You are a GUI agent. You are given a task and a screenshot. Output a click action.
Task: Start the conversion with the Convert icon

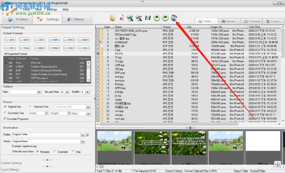pyautogui.click(x=174, y=17)
